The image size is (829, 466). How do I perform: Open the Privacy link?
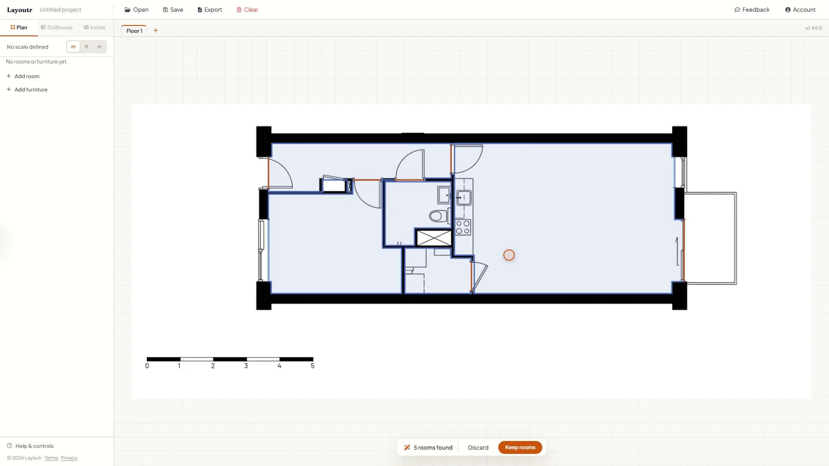coord(69,458)
